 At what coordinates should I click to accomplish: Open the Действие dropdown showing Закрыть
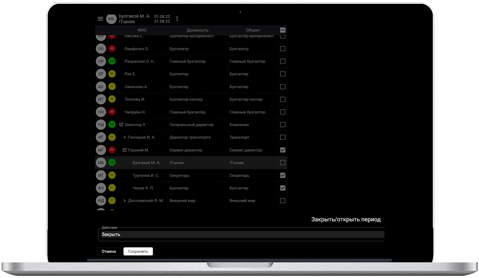point(241,234)
